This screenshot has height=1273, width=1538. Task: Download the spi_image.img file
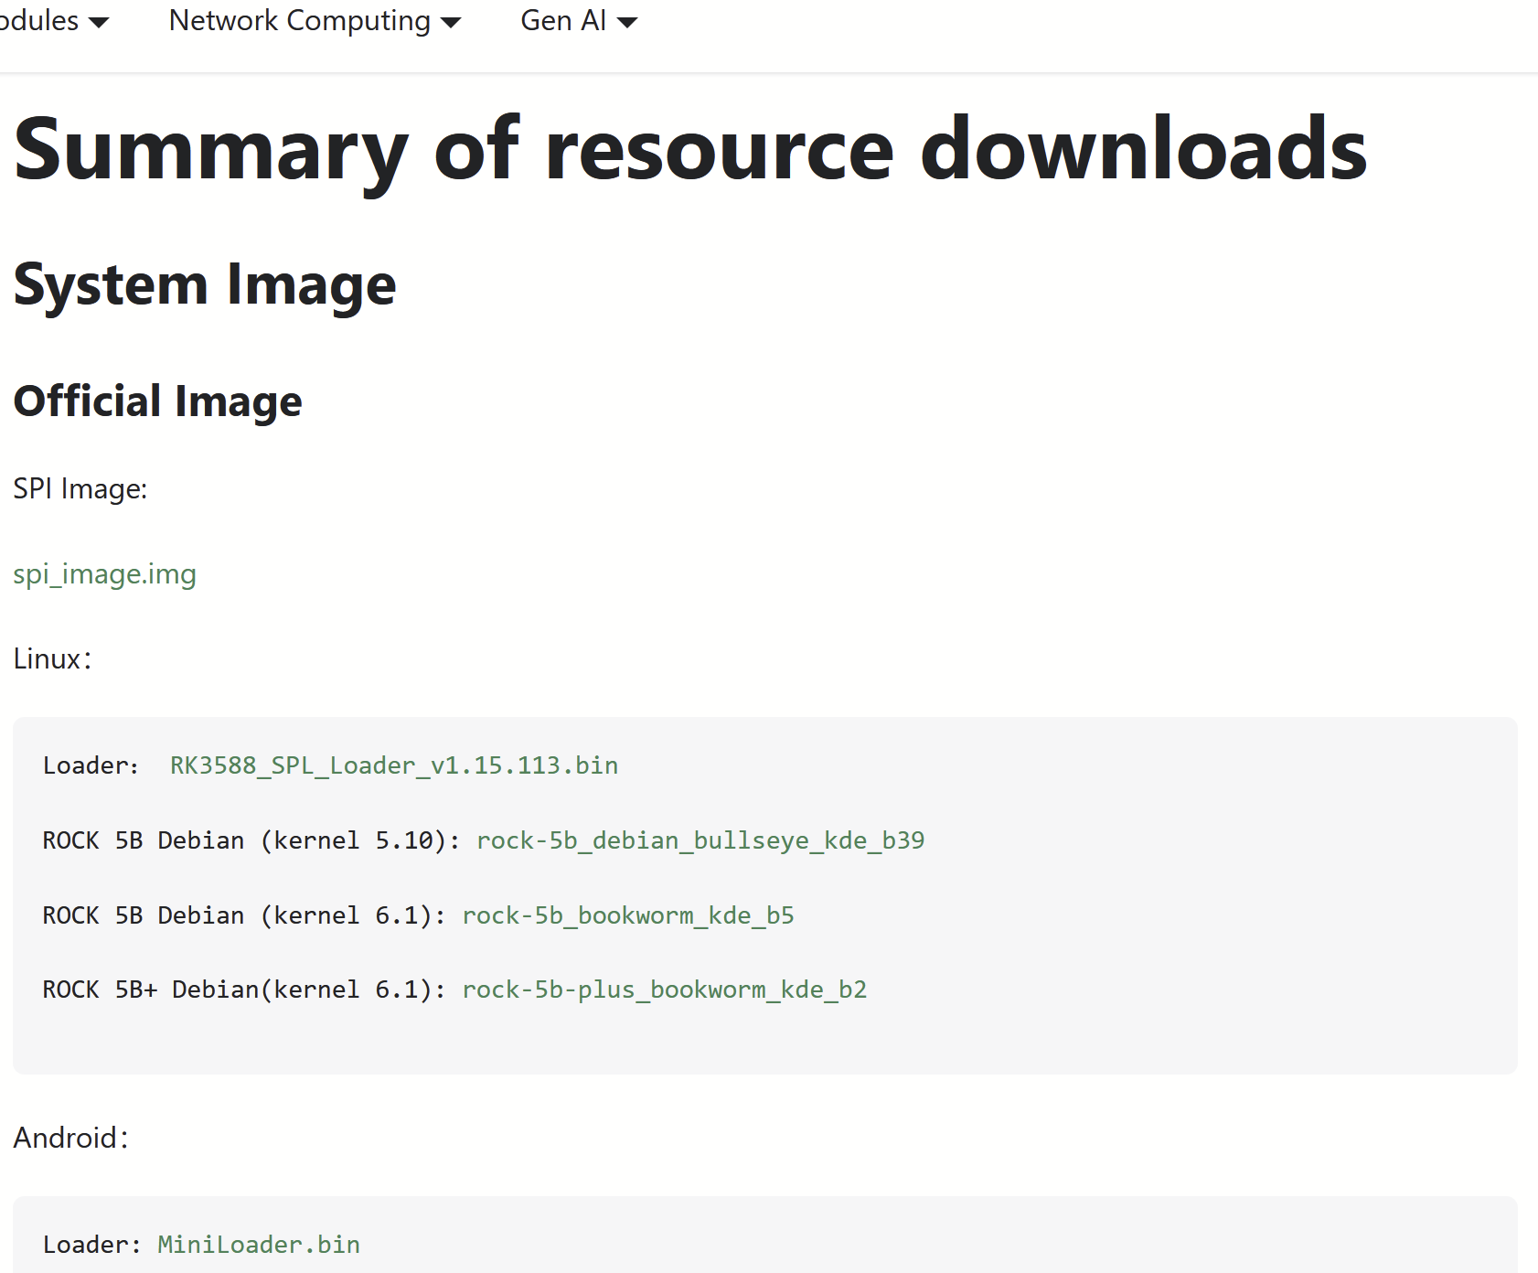(104, 574)
